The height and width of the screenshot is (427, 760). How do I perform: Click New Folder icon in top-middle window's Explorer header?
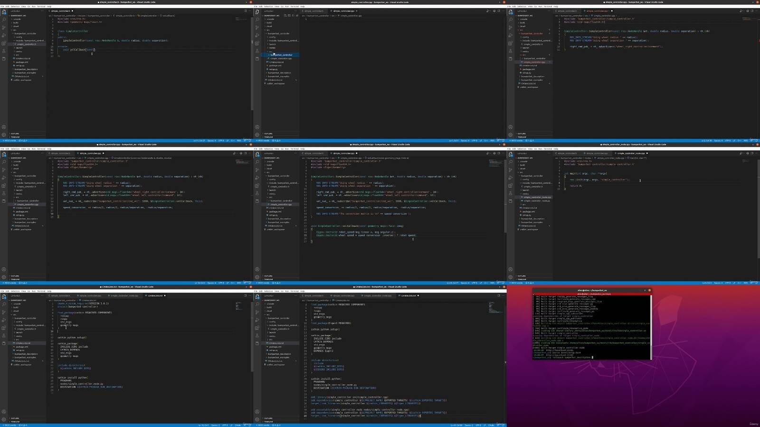point(289,16)
